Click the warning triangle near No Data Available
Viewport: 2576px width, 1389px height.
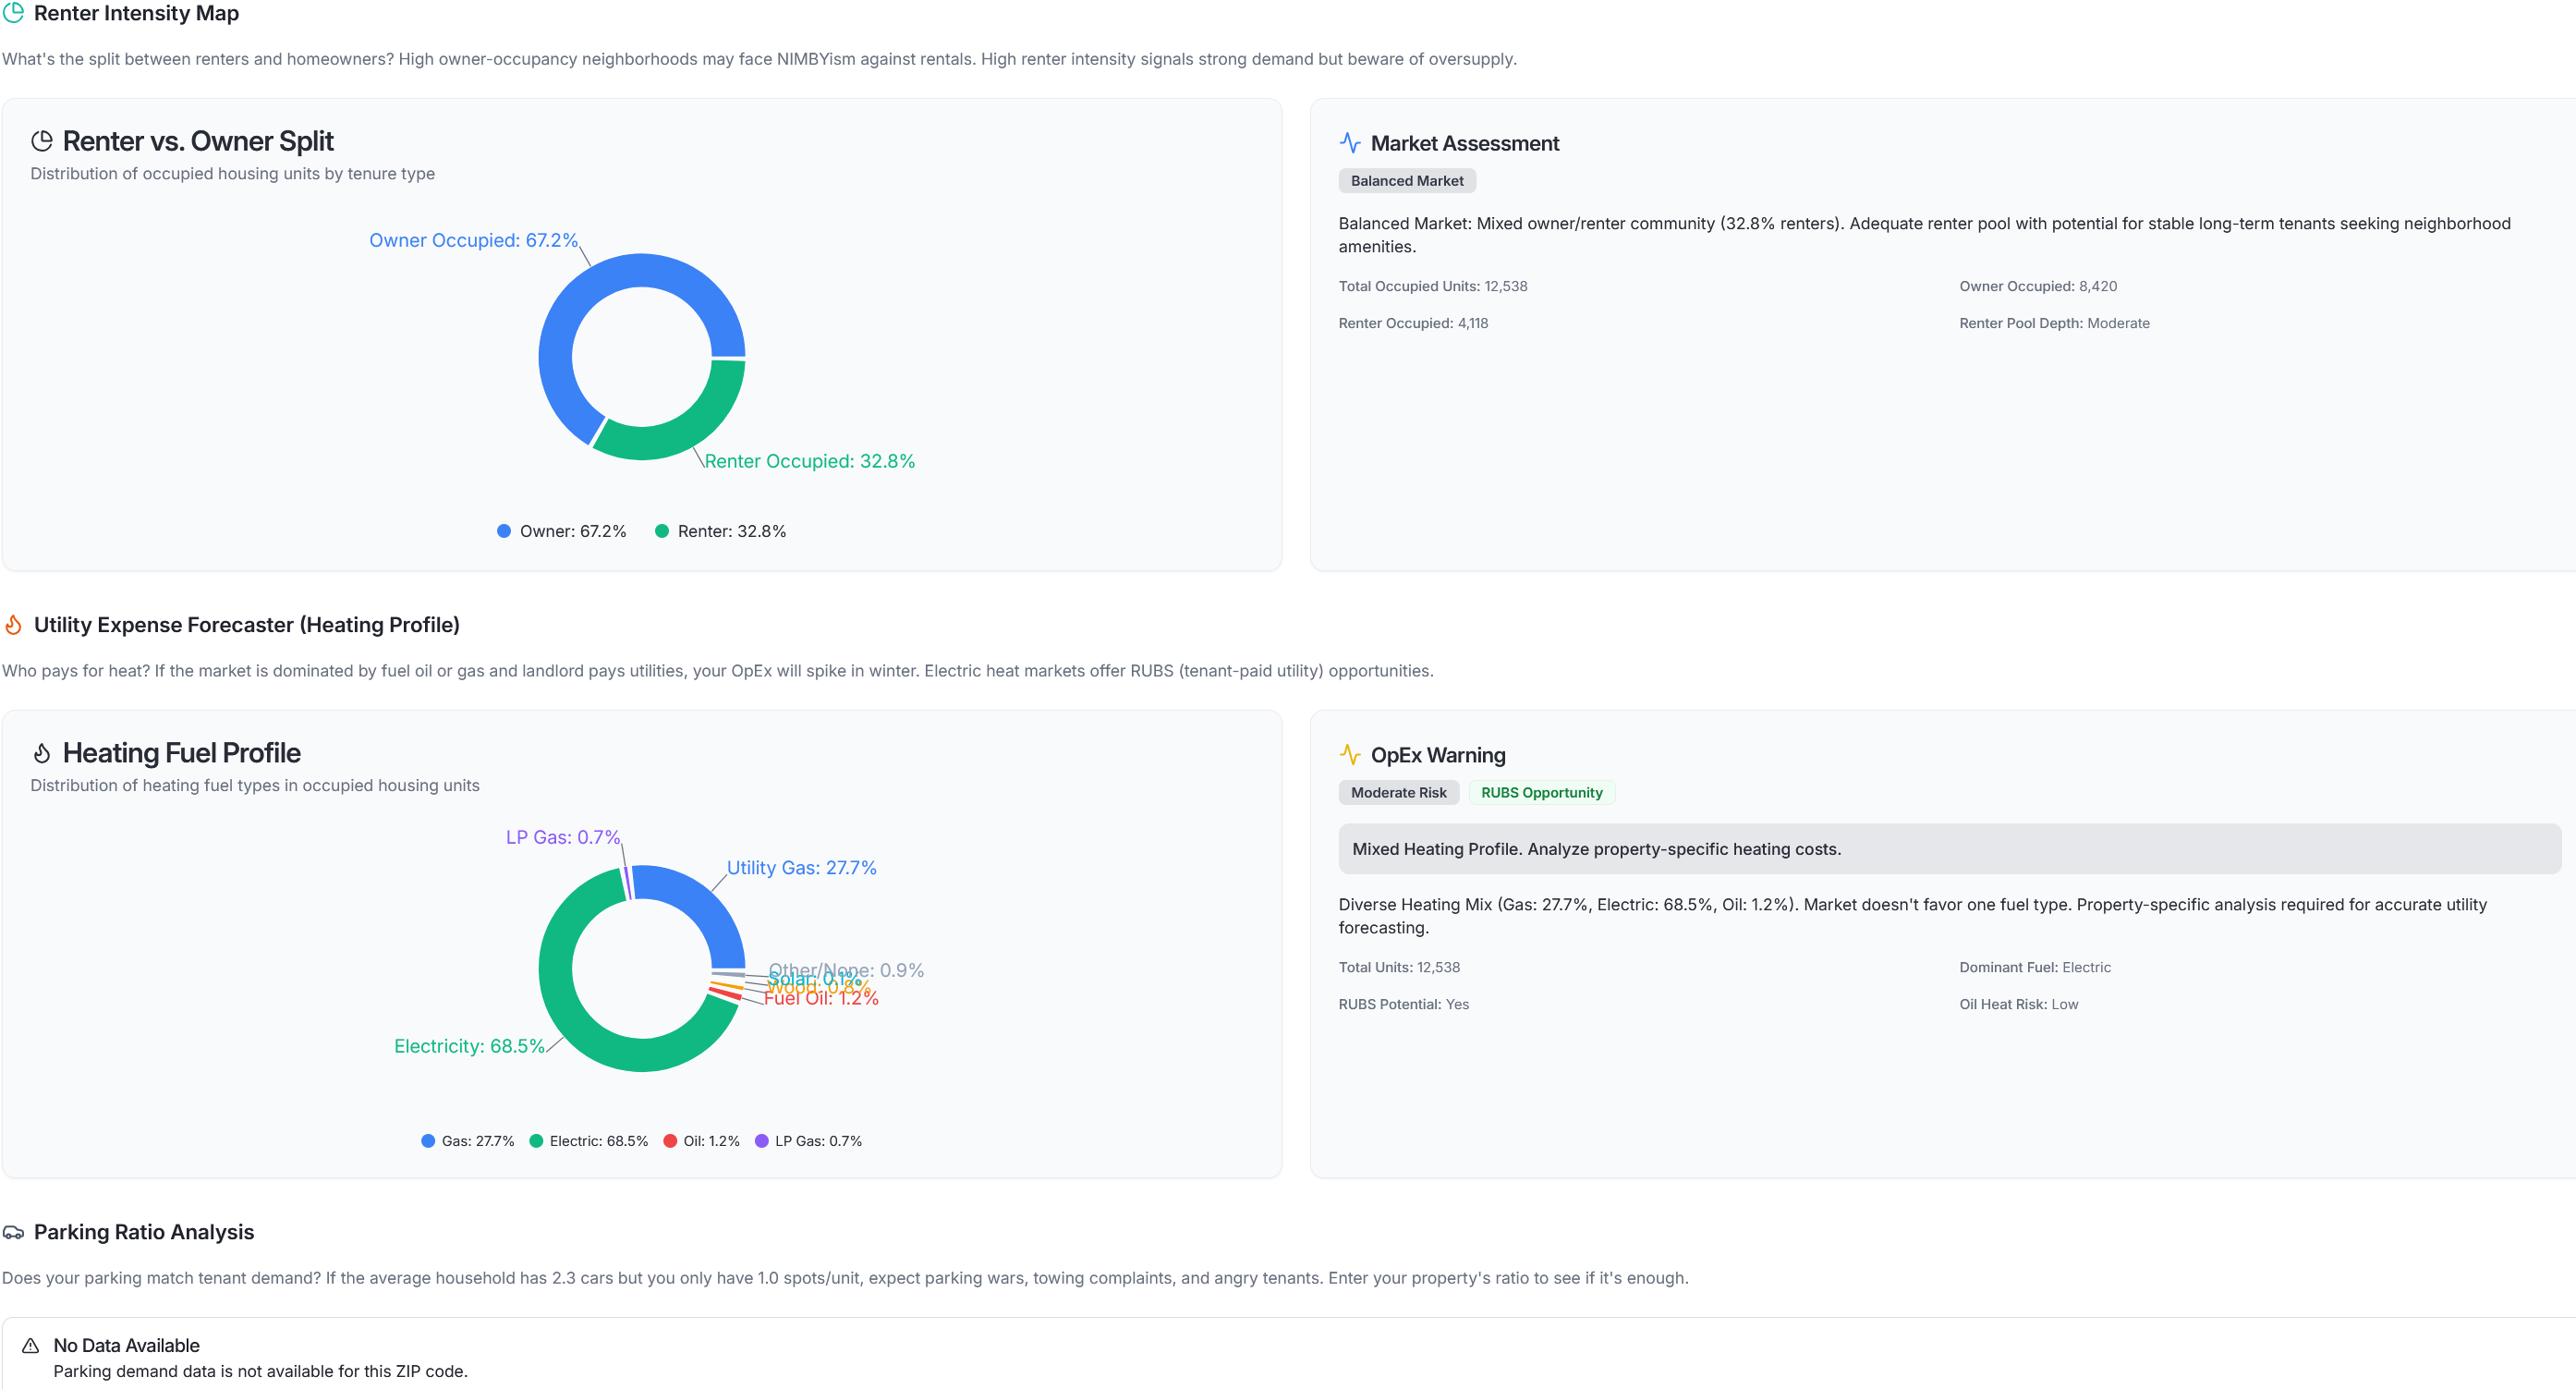tap(30, 1346)
